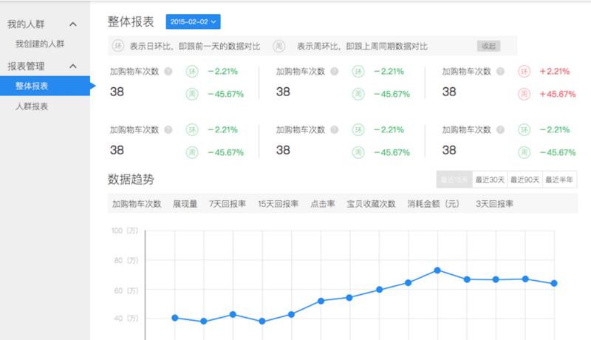Click the highest peak point on the trend line
This screenshot has width=591, height=340.
click(x=437, y=271)
